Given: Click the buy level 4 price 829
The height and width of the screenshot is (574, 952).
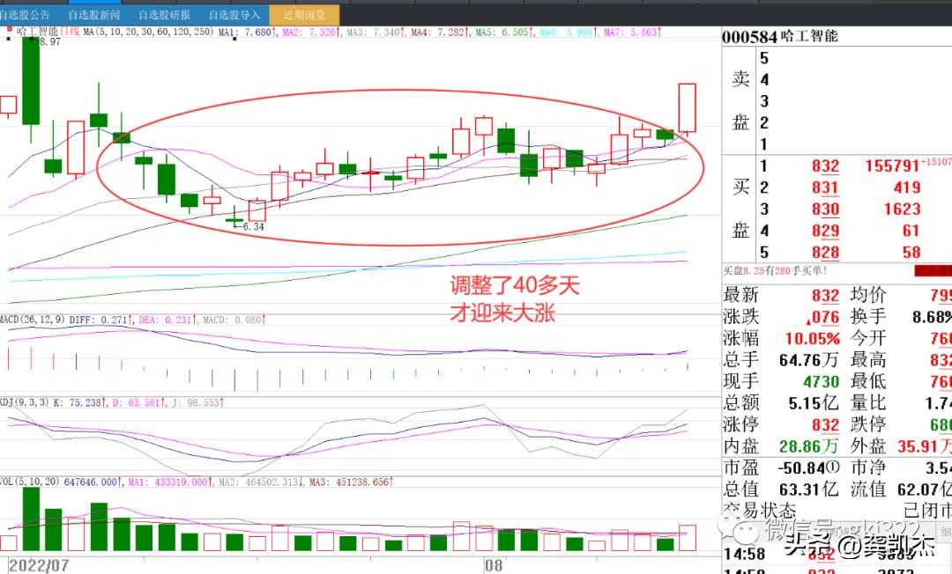Looking at the screenshot, I should pyautogui.click(x=826, y=231).
